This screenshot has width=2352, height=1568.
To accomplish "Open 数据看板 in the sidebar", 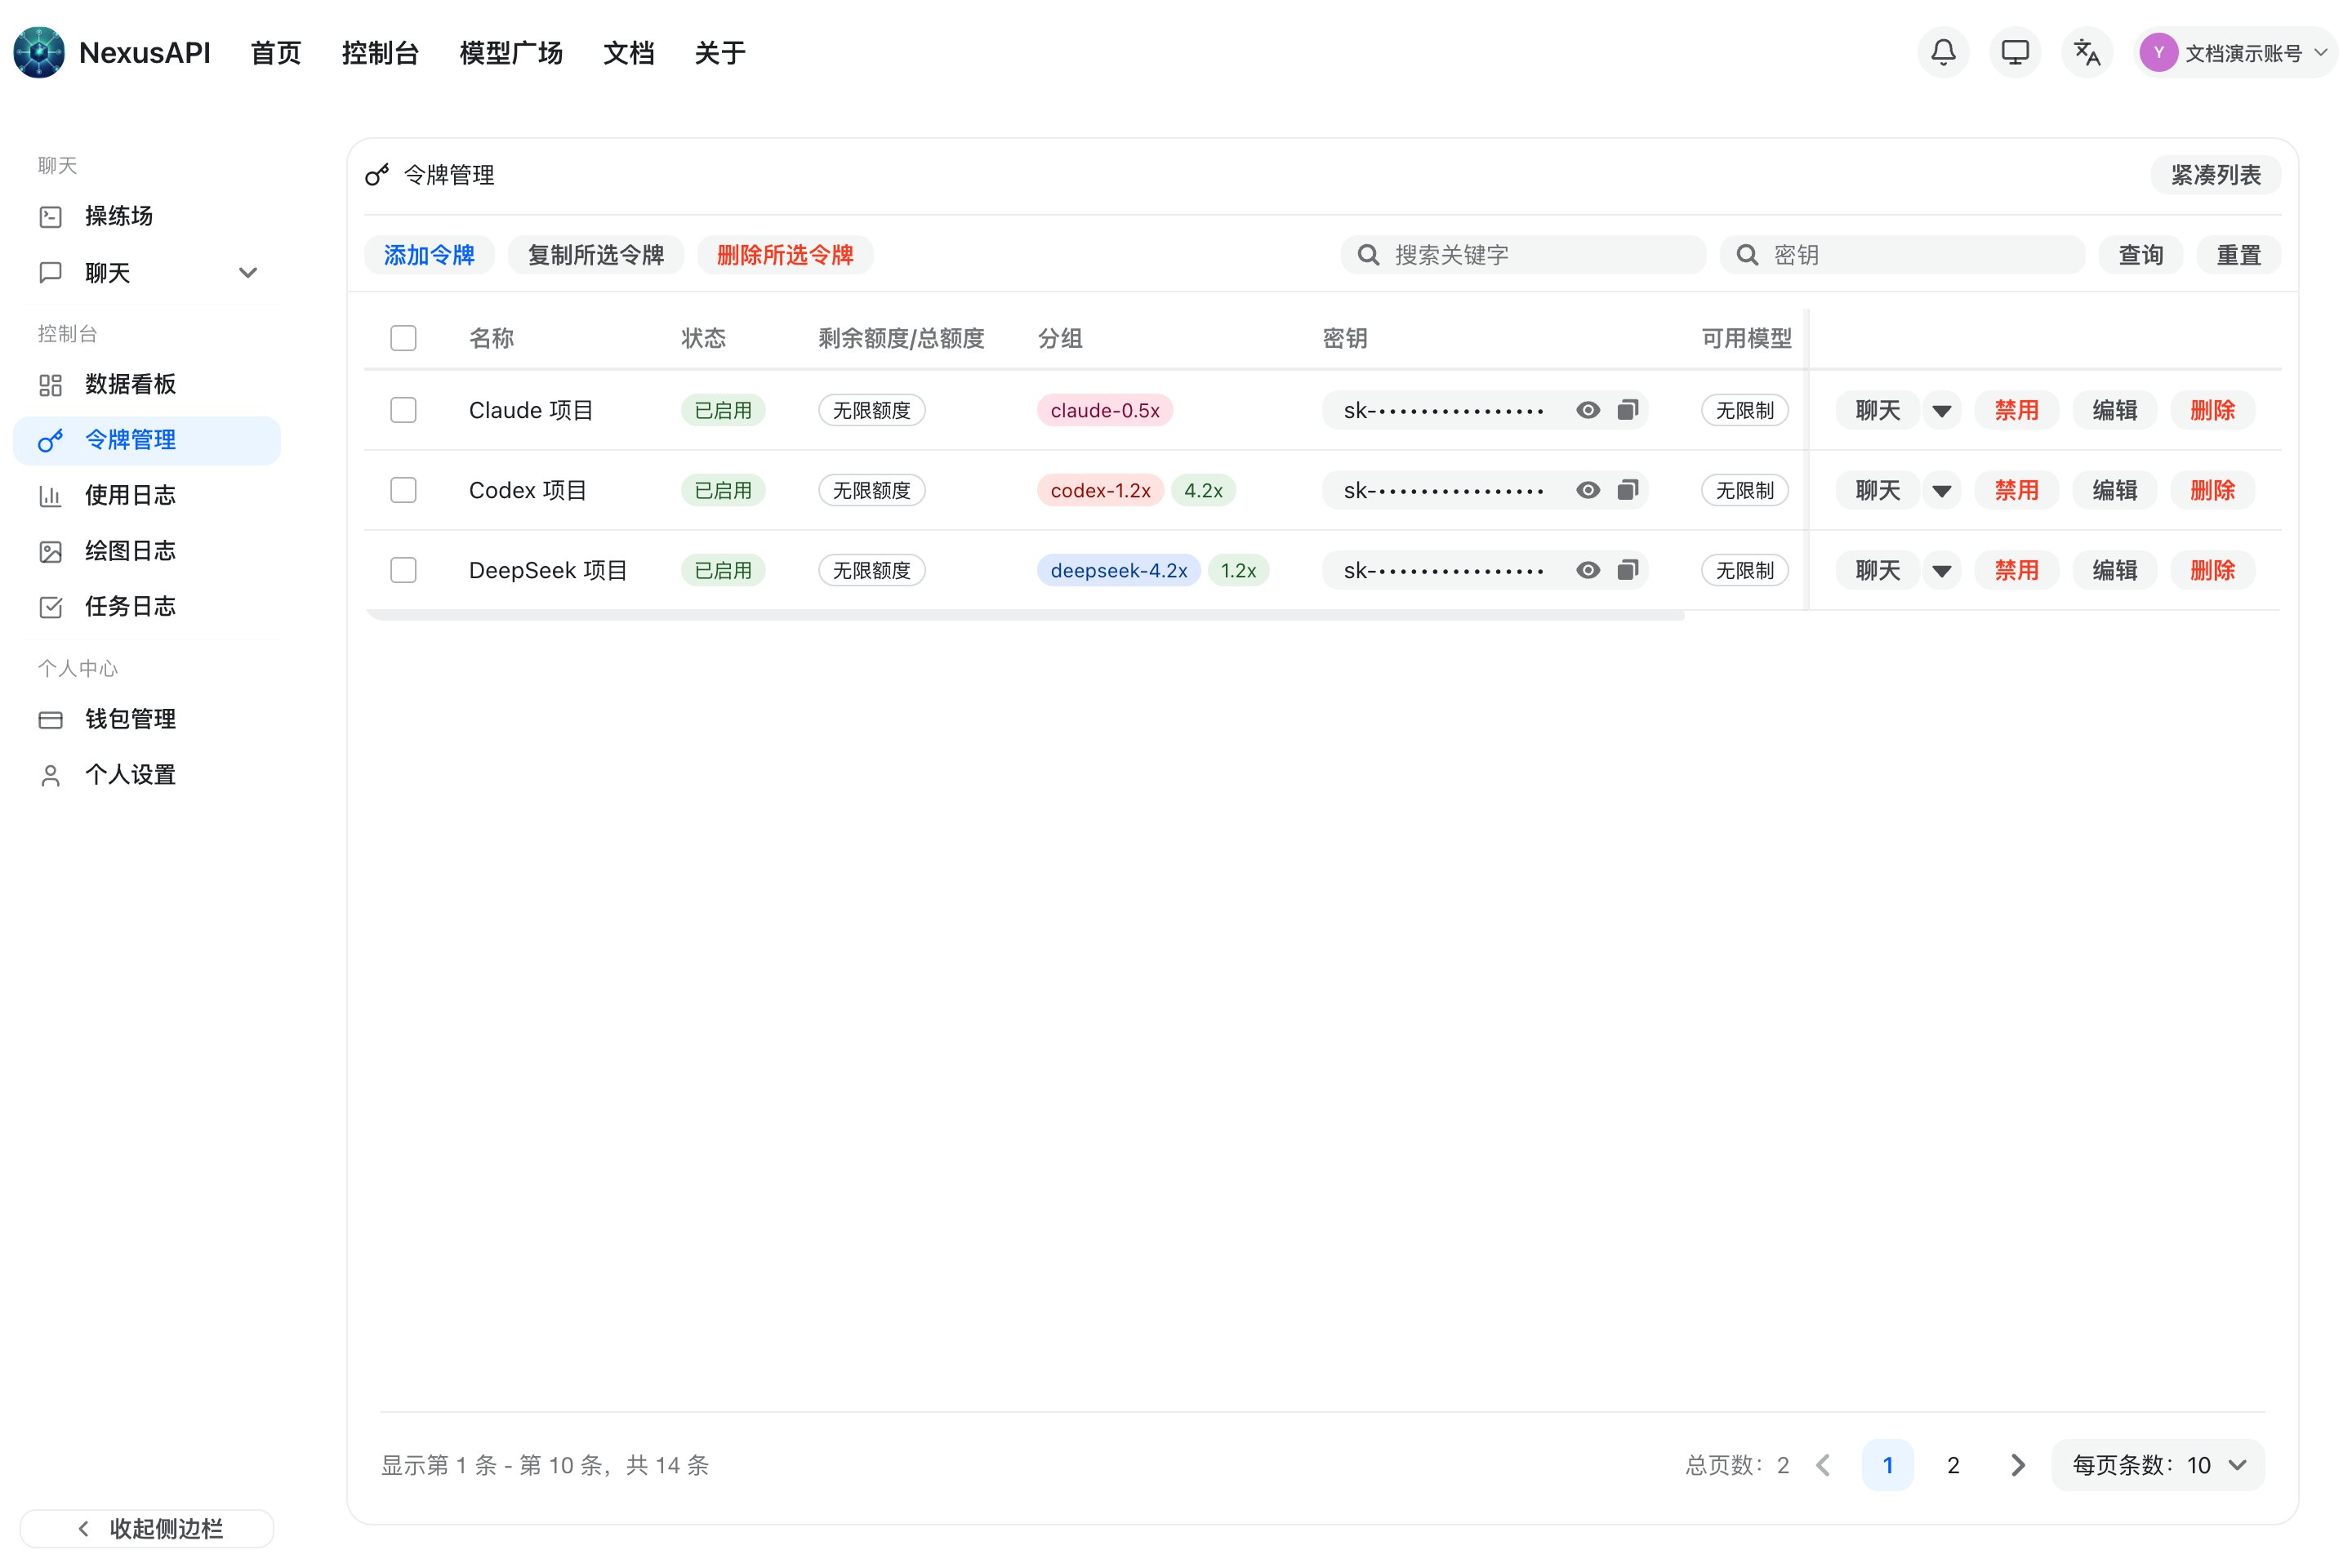I will (x=147, y=384).
